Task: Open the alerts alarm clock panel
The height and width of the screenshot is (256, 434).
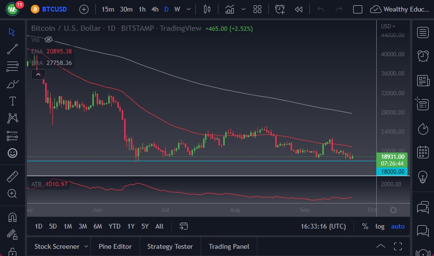Action: (423, 55)
